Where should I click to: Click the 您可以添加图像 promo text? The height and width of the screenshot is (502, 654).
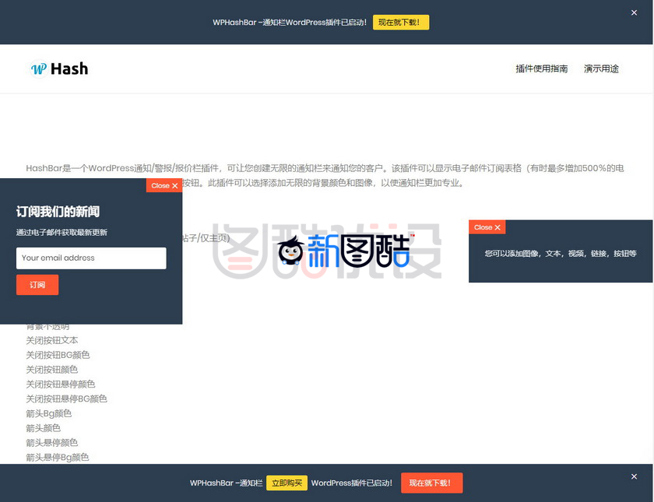click(561, 254)
